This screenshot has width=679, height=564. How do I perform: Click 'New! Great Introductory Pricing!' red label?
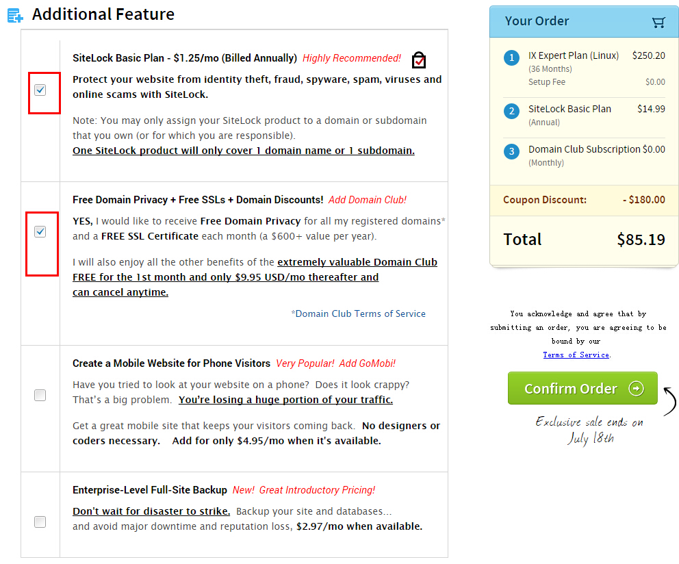303,490
